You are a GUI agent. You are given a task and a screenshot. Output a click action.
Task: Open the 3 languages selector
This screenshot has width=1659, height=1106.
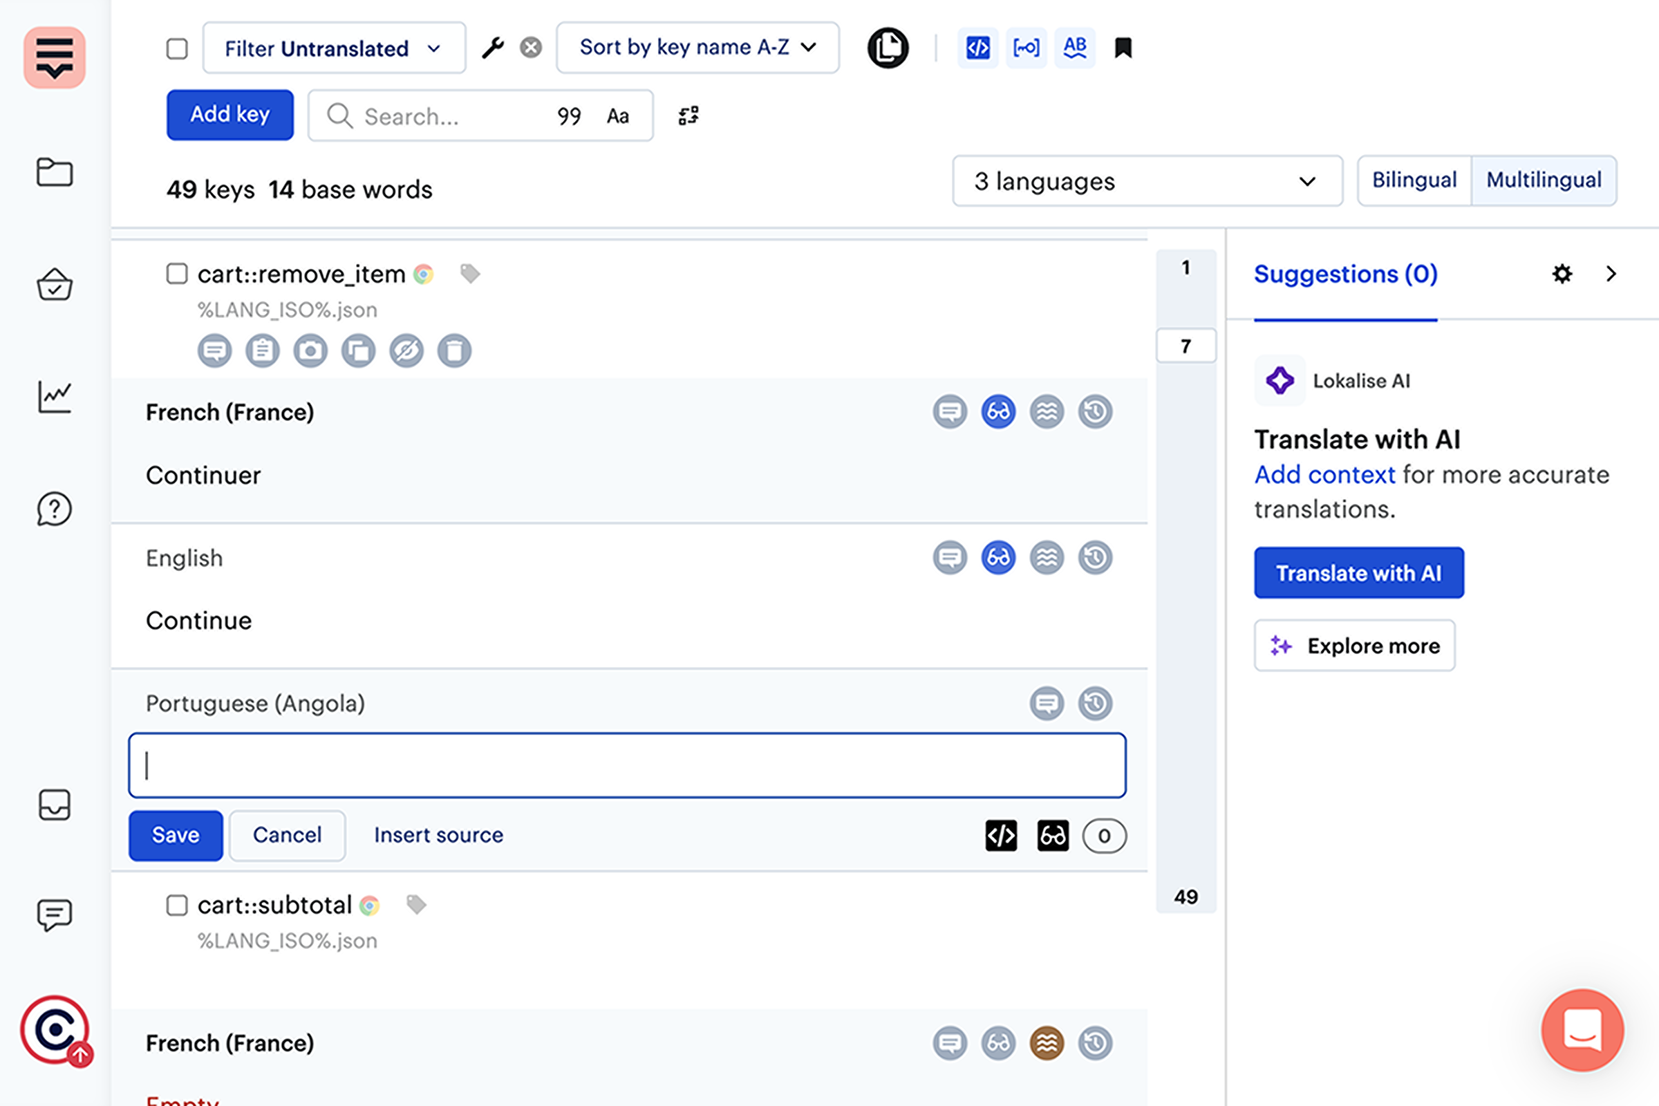click(x=1146, y=181)
